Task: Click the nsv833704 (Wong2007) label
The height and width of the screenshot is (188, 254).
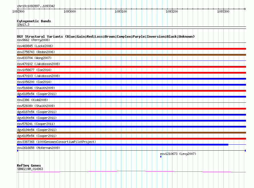Action: tap(34, 58)
